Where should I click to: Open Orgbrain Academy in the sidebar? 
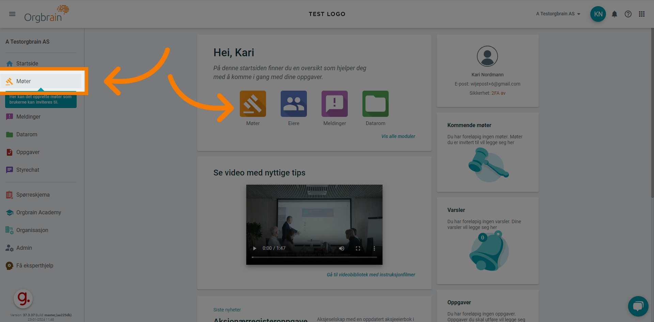click(41, 213)
